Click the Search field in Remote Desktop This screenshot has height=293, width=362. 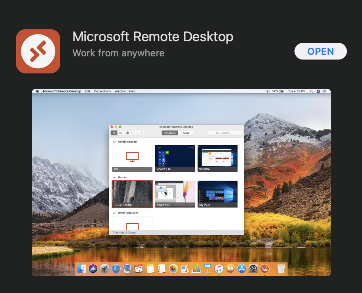coord(225,133)
